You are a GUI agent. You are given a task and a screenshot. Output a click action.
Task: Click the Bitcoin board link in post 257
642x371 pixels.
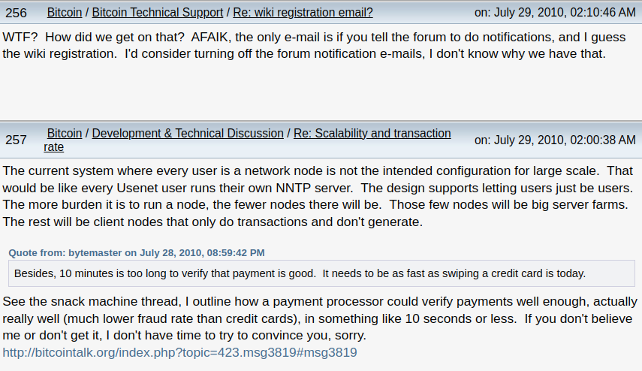[65, 133]
